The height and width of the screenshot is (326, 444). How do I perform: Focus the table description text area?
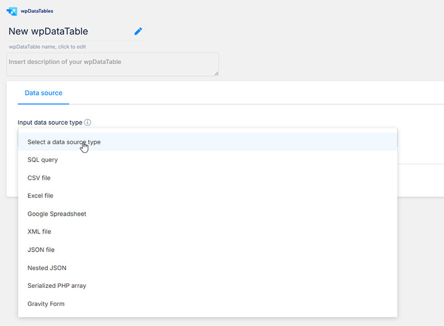tap(113, 64)
